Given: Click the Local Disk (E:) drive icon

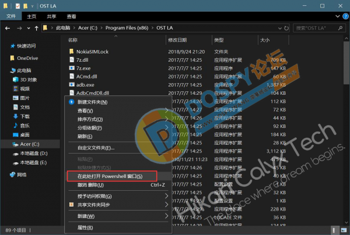Looking at the screenshot, I should click(15, 163).
